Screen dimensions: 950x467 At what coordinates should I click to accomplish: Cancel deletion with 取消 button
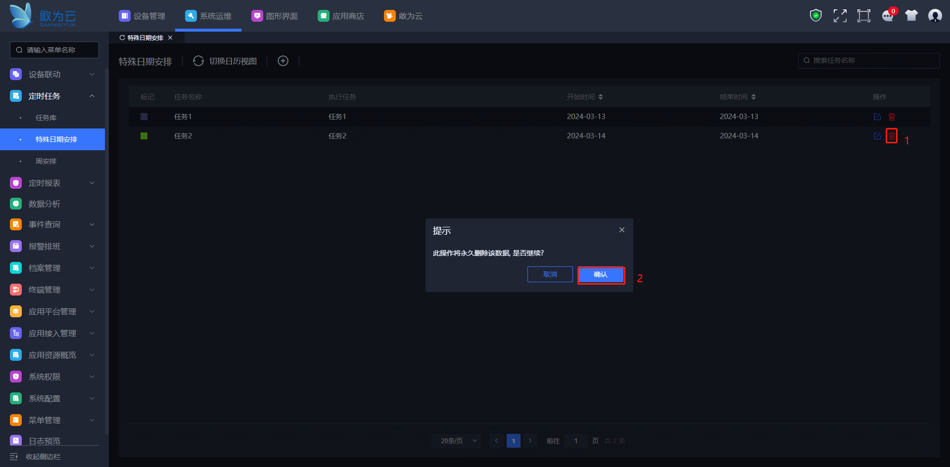click(x=550, y=275)
